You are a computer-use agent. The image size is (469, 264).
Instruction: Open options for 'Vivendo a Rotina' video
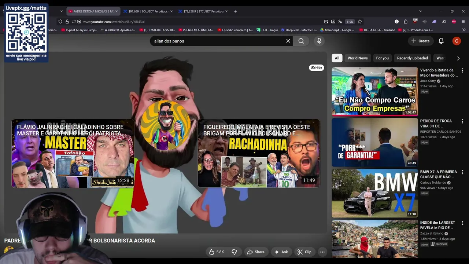[462, 70]
